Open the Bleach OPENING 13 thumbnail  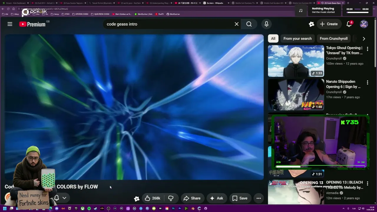coord(296,192)
